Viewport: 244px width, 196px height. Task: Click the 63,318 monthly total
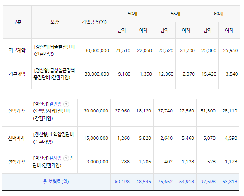230,182
